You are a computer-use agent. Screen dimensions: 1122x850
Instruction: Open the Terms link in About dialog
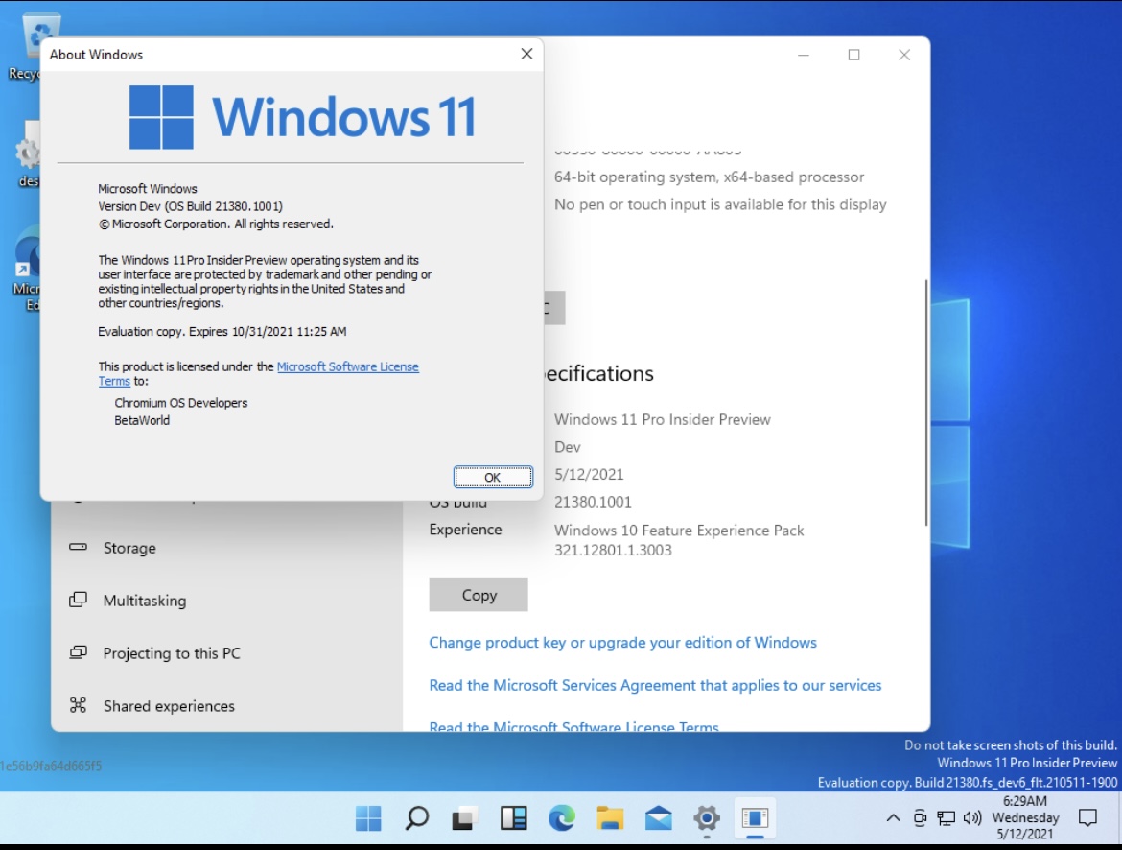tap(114, 381)
